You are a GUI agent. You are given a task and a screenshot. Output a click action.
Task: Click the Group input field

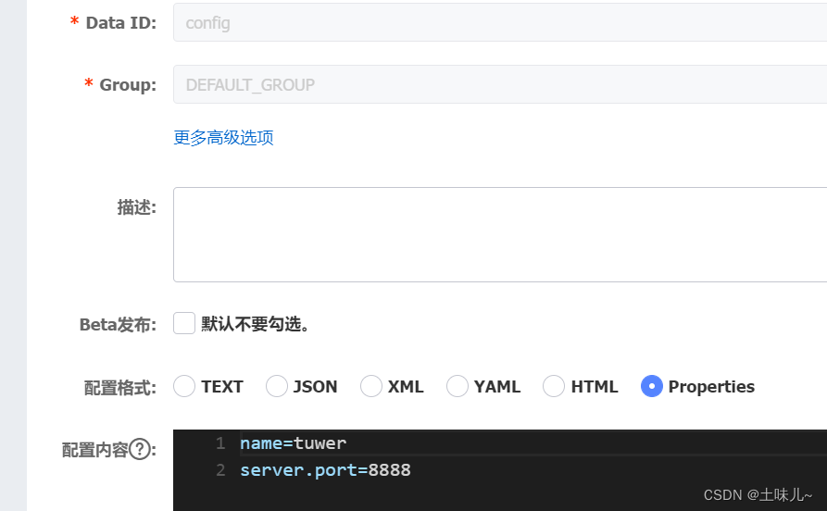(500, 84)
